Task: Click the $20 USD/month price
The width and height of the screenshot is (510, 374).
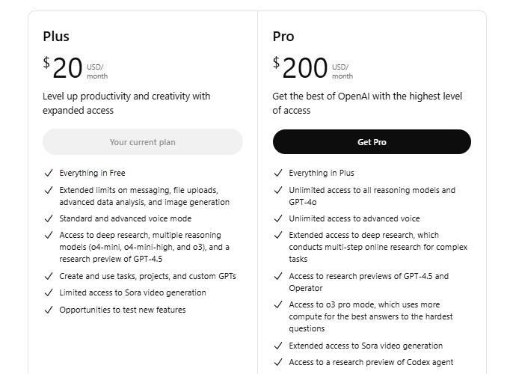Action: point(75,67)
